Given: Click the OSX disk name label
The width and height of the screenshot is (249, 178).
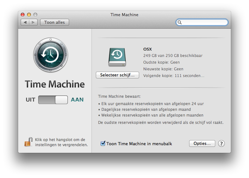Looking at the screenshot, I should [147, 49].
